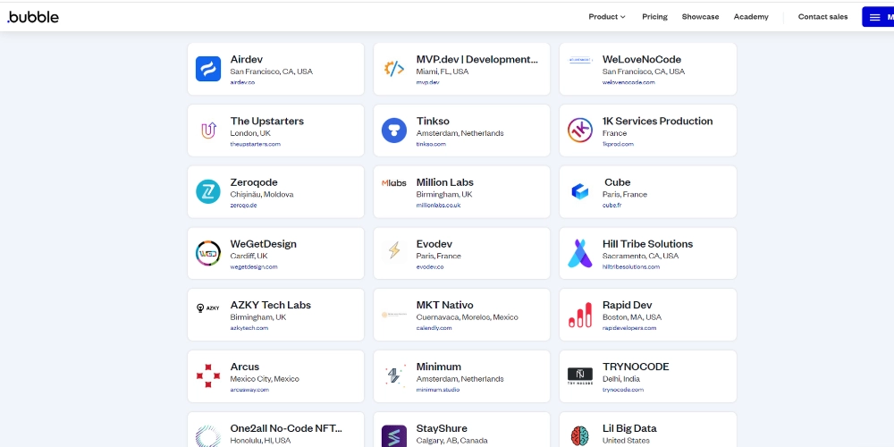Click the 1K Services Production logo
This screenshot has height=447, width=894.
(x=580, y=131)
